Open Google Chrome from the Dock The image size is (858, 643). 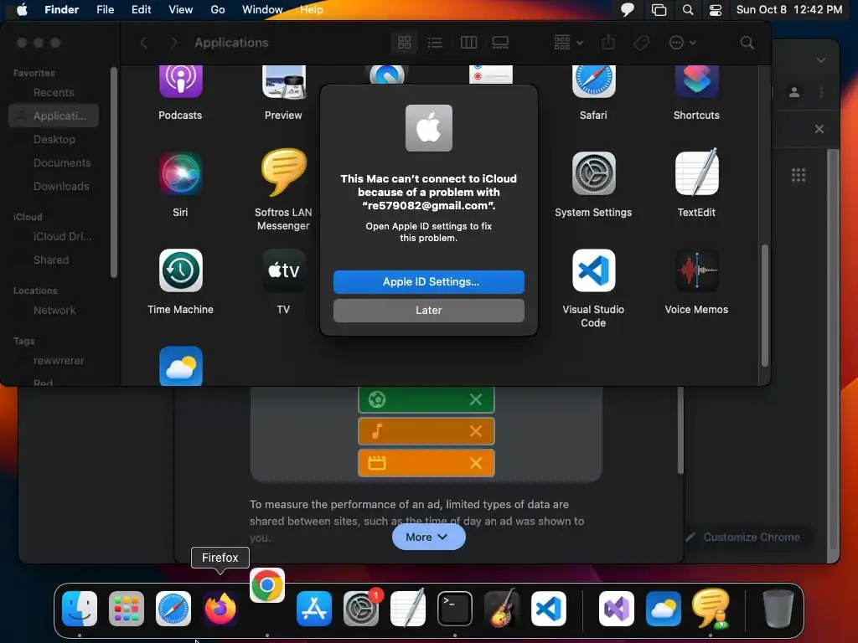(267, 585)
